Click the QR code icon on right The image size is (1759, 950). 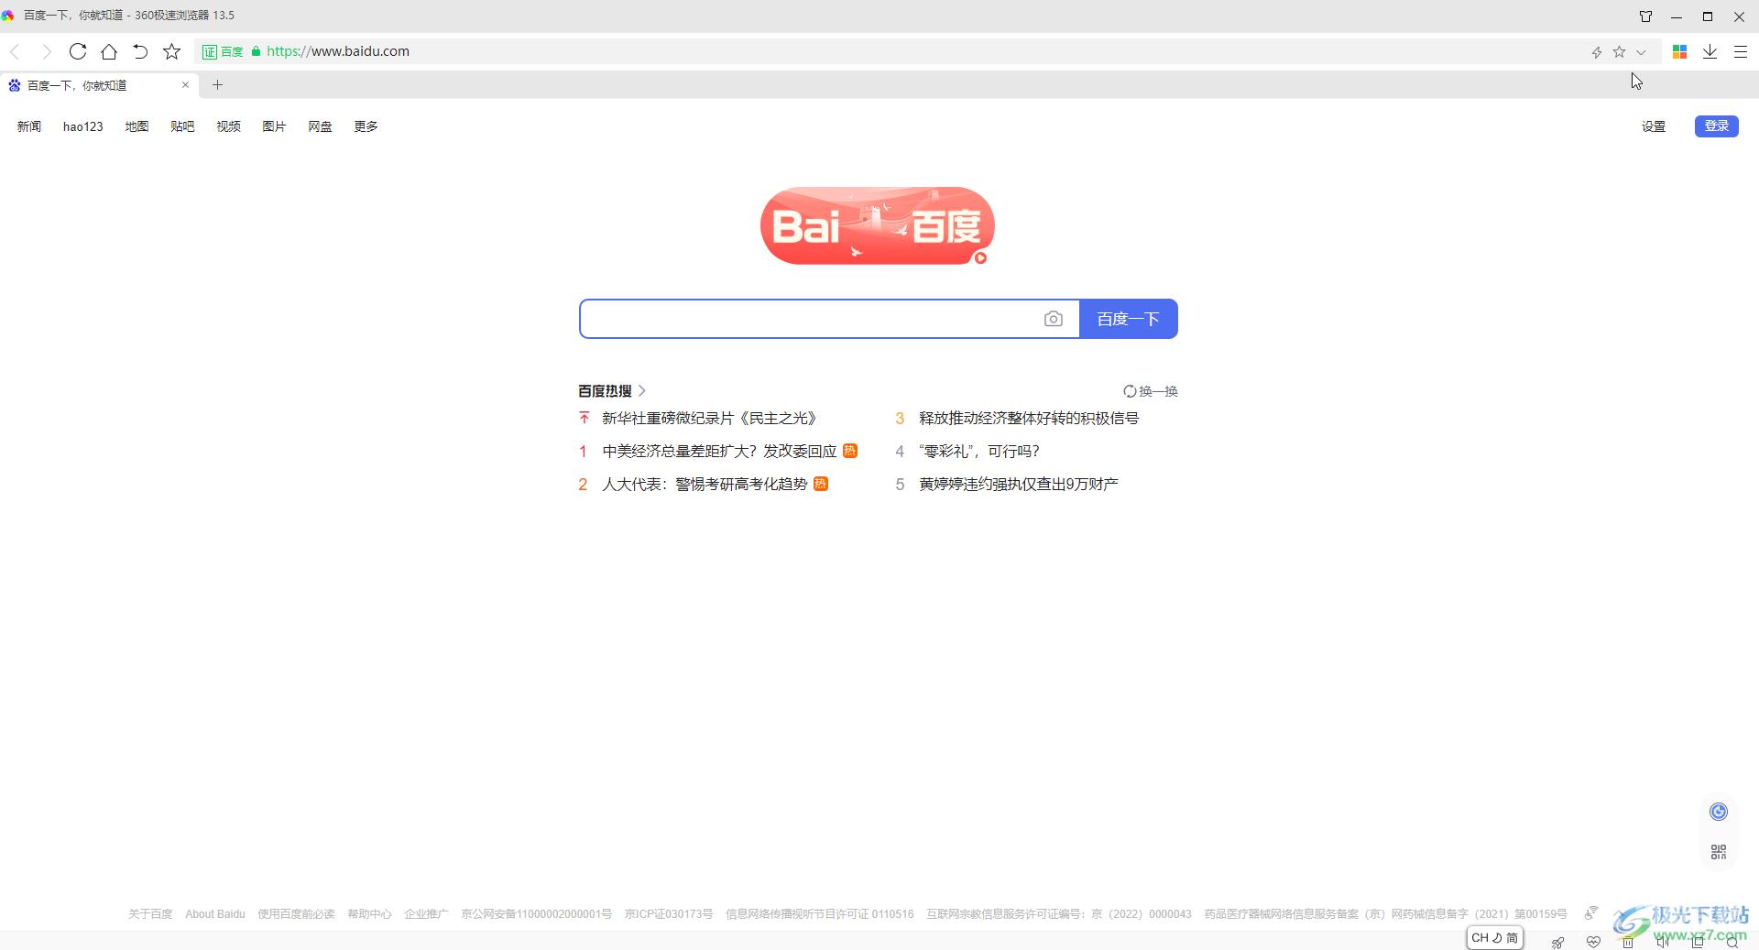(x=1719, y=852)
